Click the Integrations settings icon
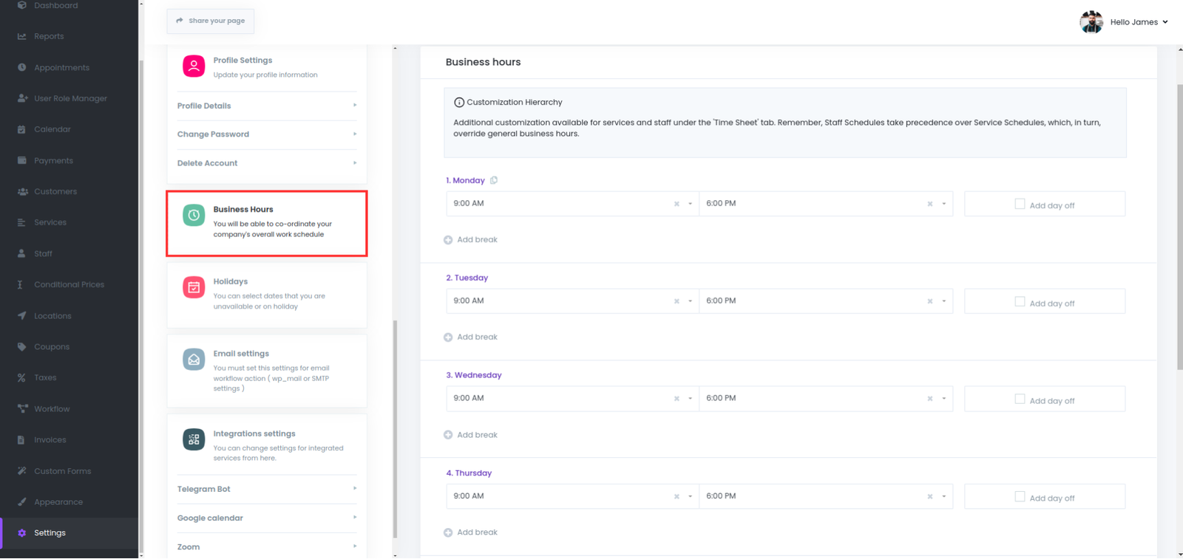 point(194,439)
